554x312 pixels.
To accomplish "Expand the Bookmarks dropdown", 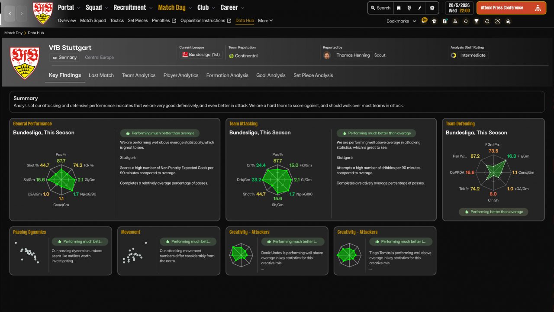I will (401, 21).
